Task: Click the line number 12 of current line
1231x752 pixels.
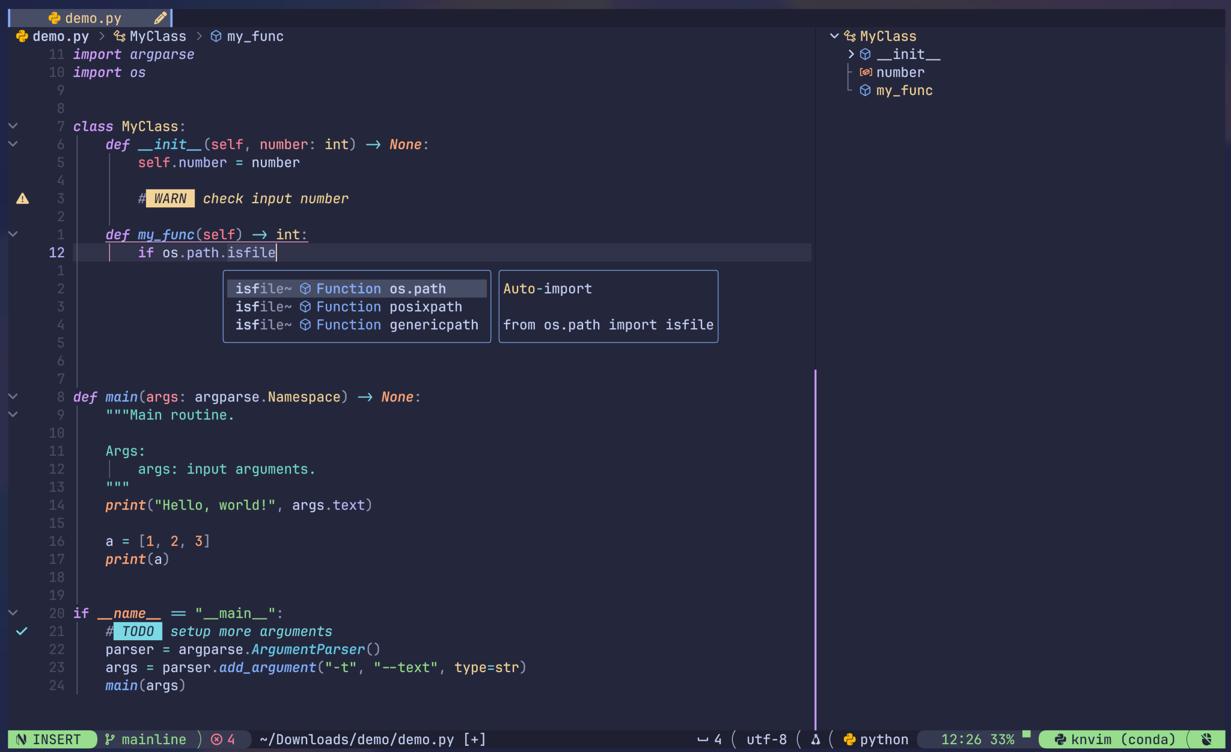Action: coord(57,252)
